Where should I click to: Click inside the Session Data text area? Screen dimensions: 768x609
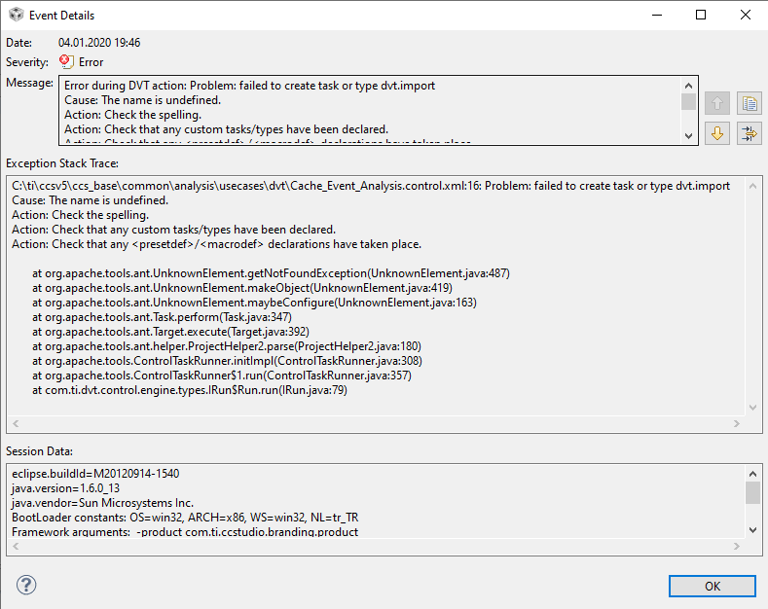point(370,503)
